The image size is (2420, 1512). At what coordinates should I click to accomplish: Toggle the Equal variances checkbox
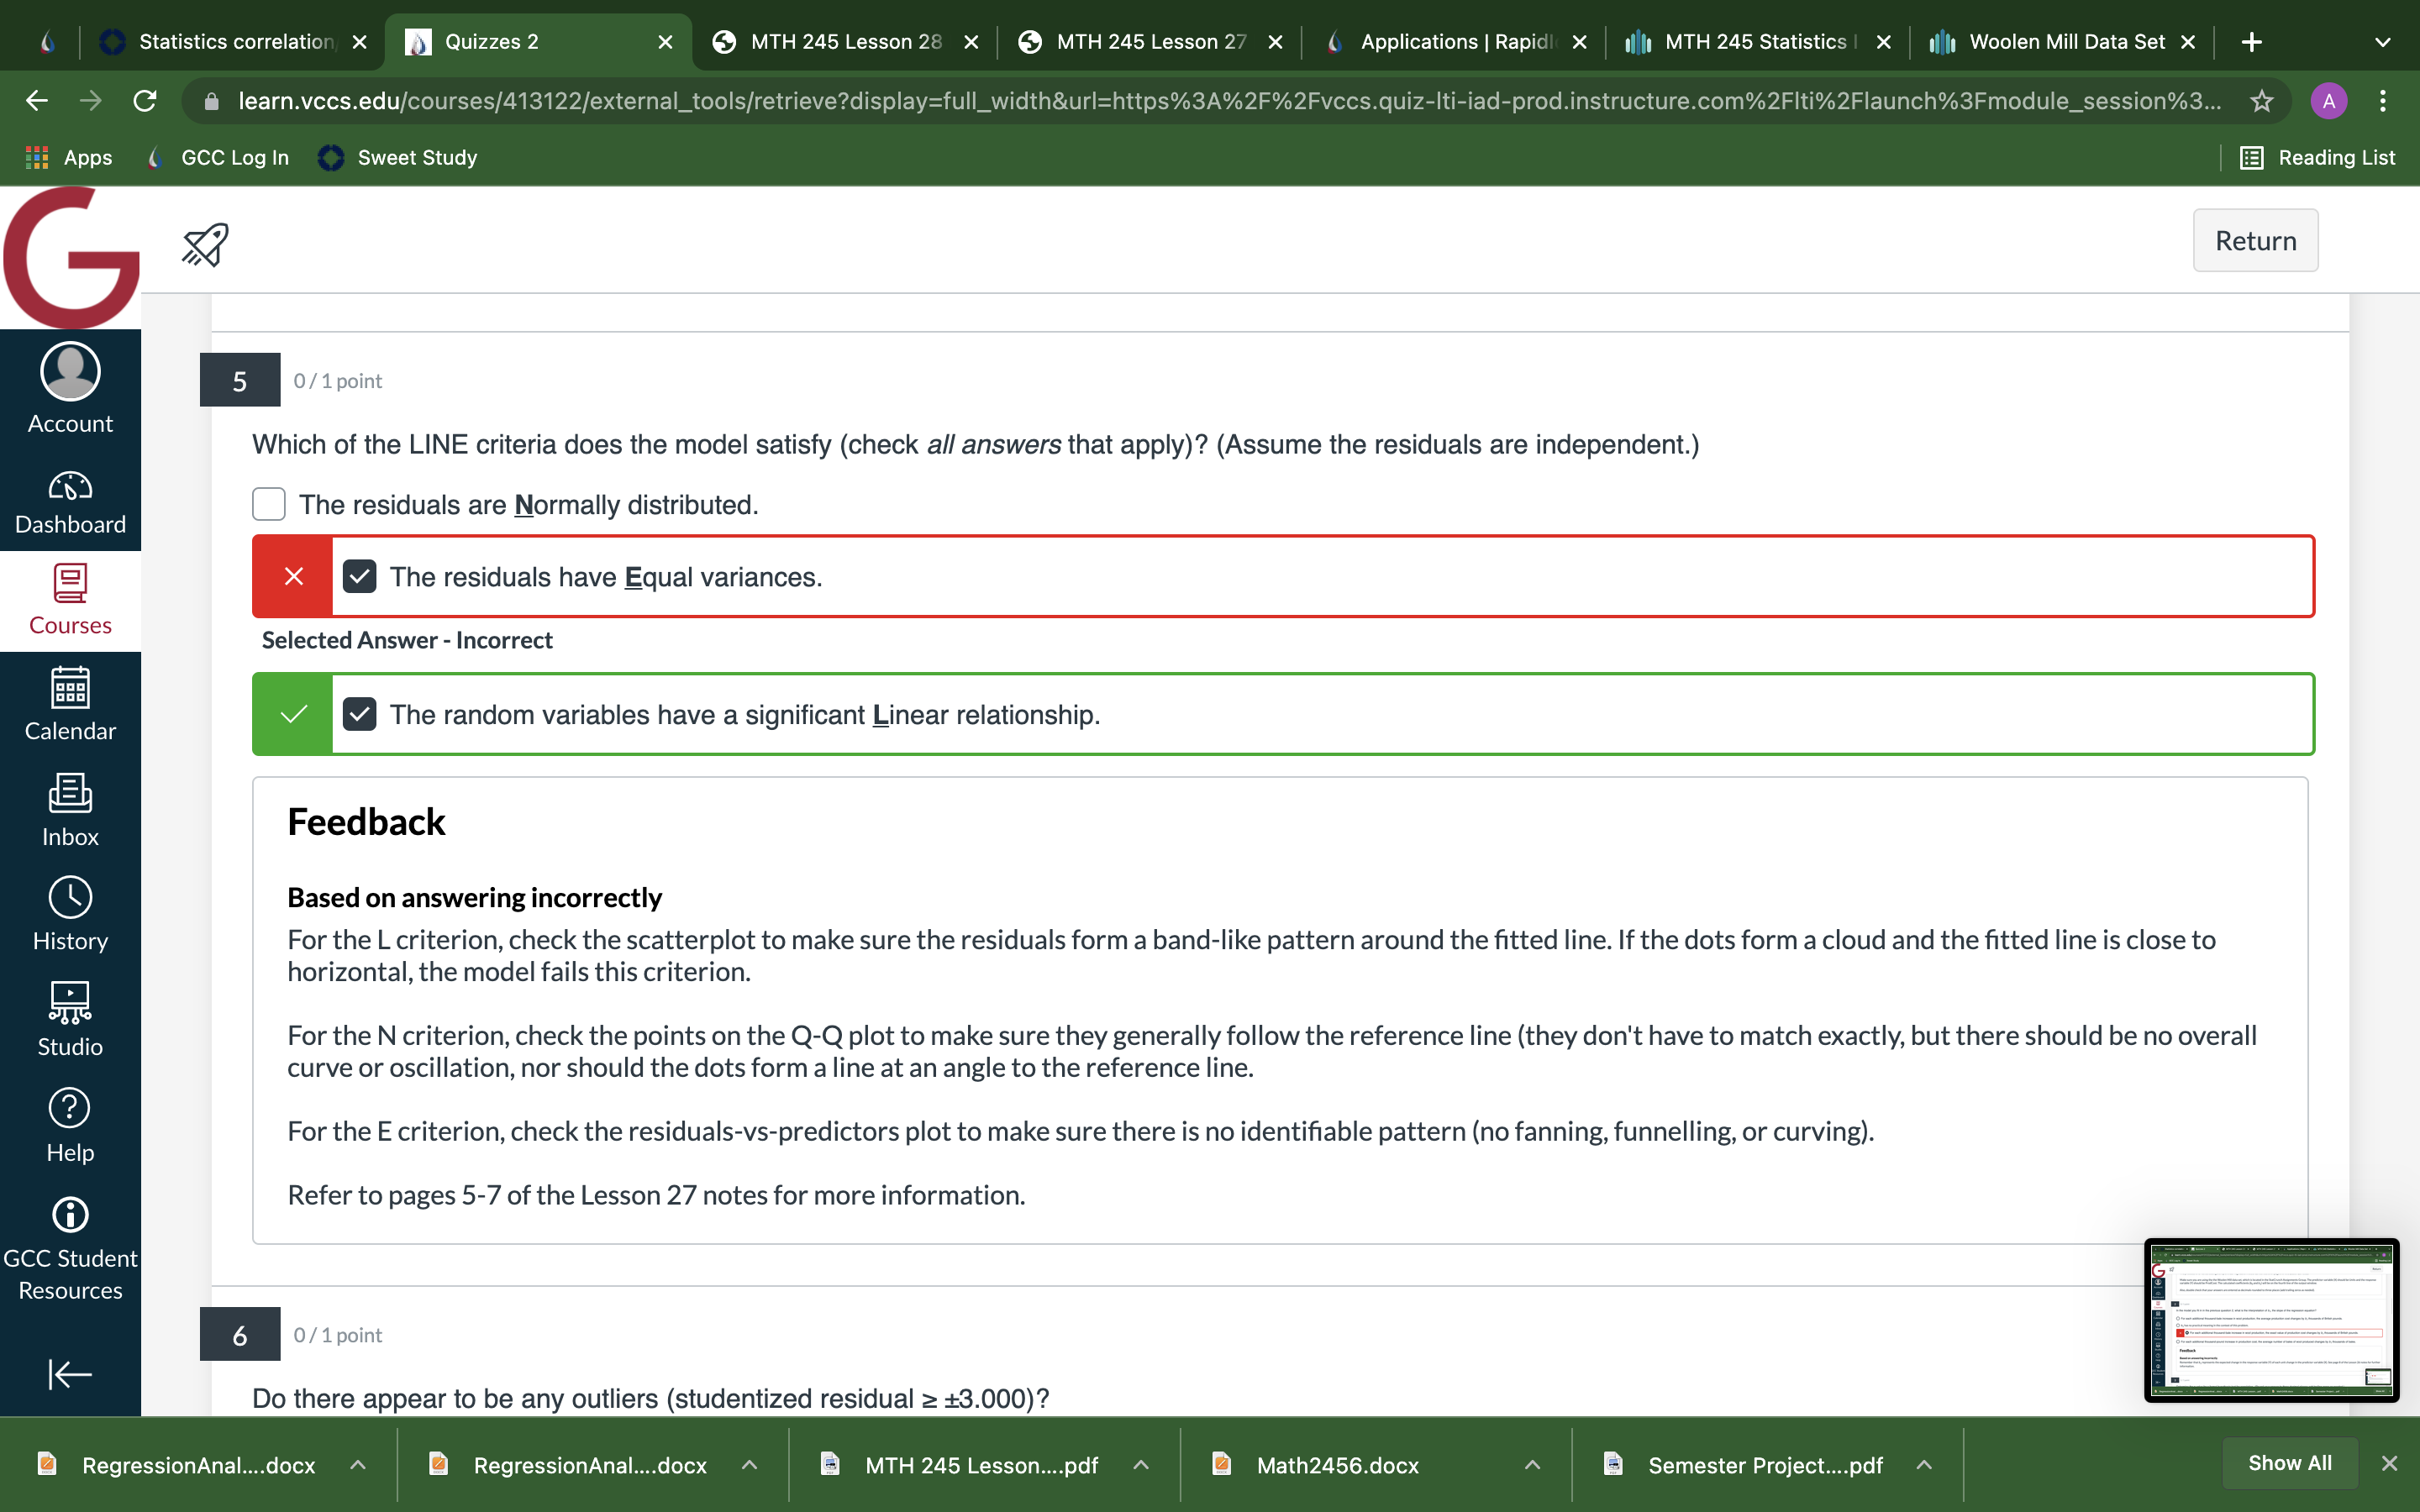[359, 576]
